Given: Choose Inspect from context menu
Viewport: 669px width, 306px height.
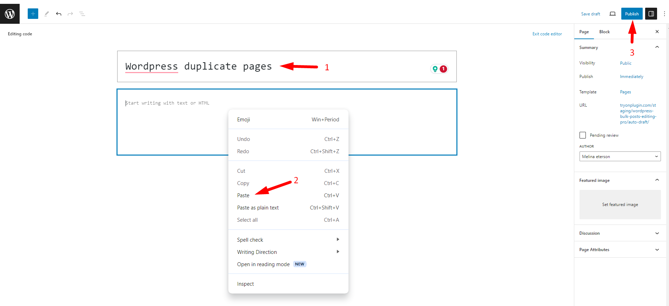Looking at the screenshot, I should click(x=288, y=284).
